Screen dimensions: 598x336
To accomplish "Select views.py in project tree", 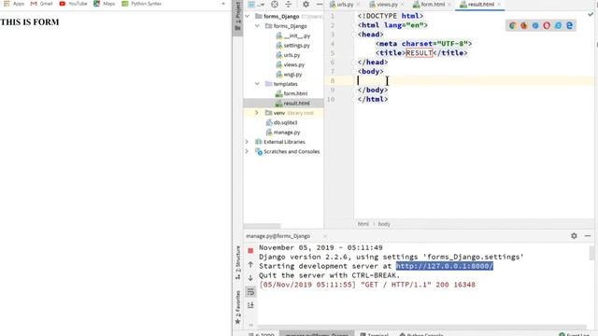I will (291, 64).
